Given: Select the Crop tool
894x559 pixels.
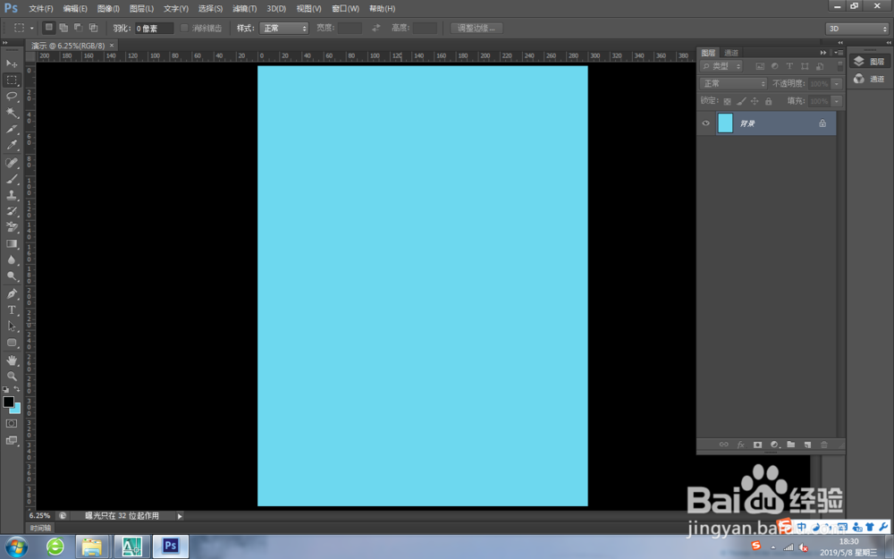Looking at the screenshot, I should coord(12,129).
